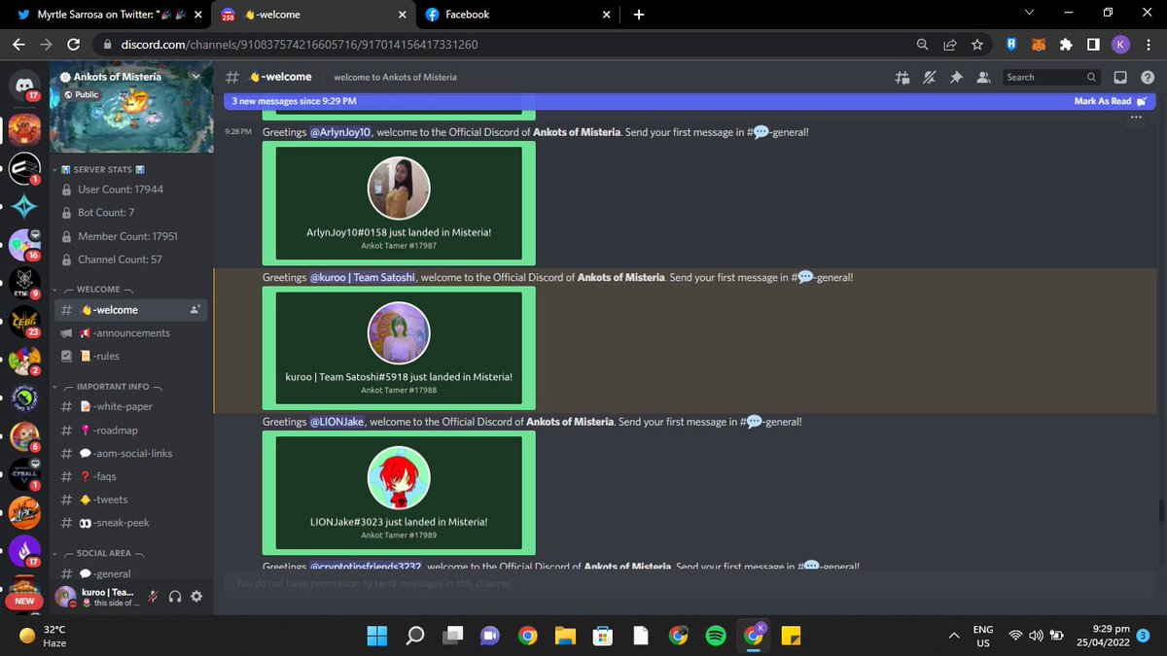The height and width of the screenshot is (656, 1167).
Task: Open User Settings gear icon
Action: click(196, 596)
